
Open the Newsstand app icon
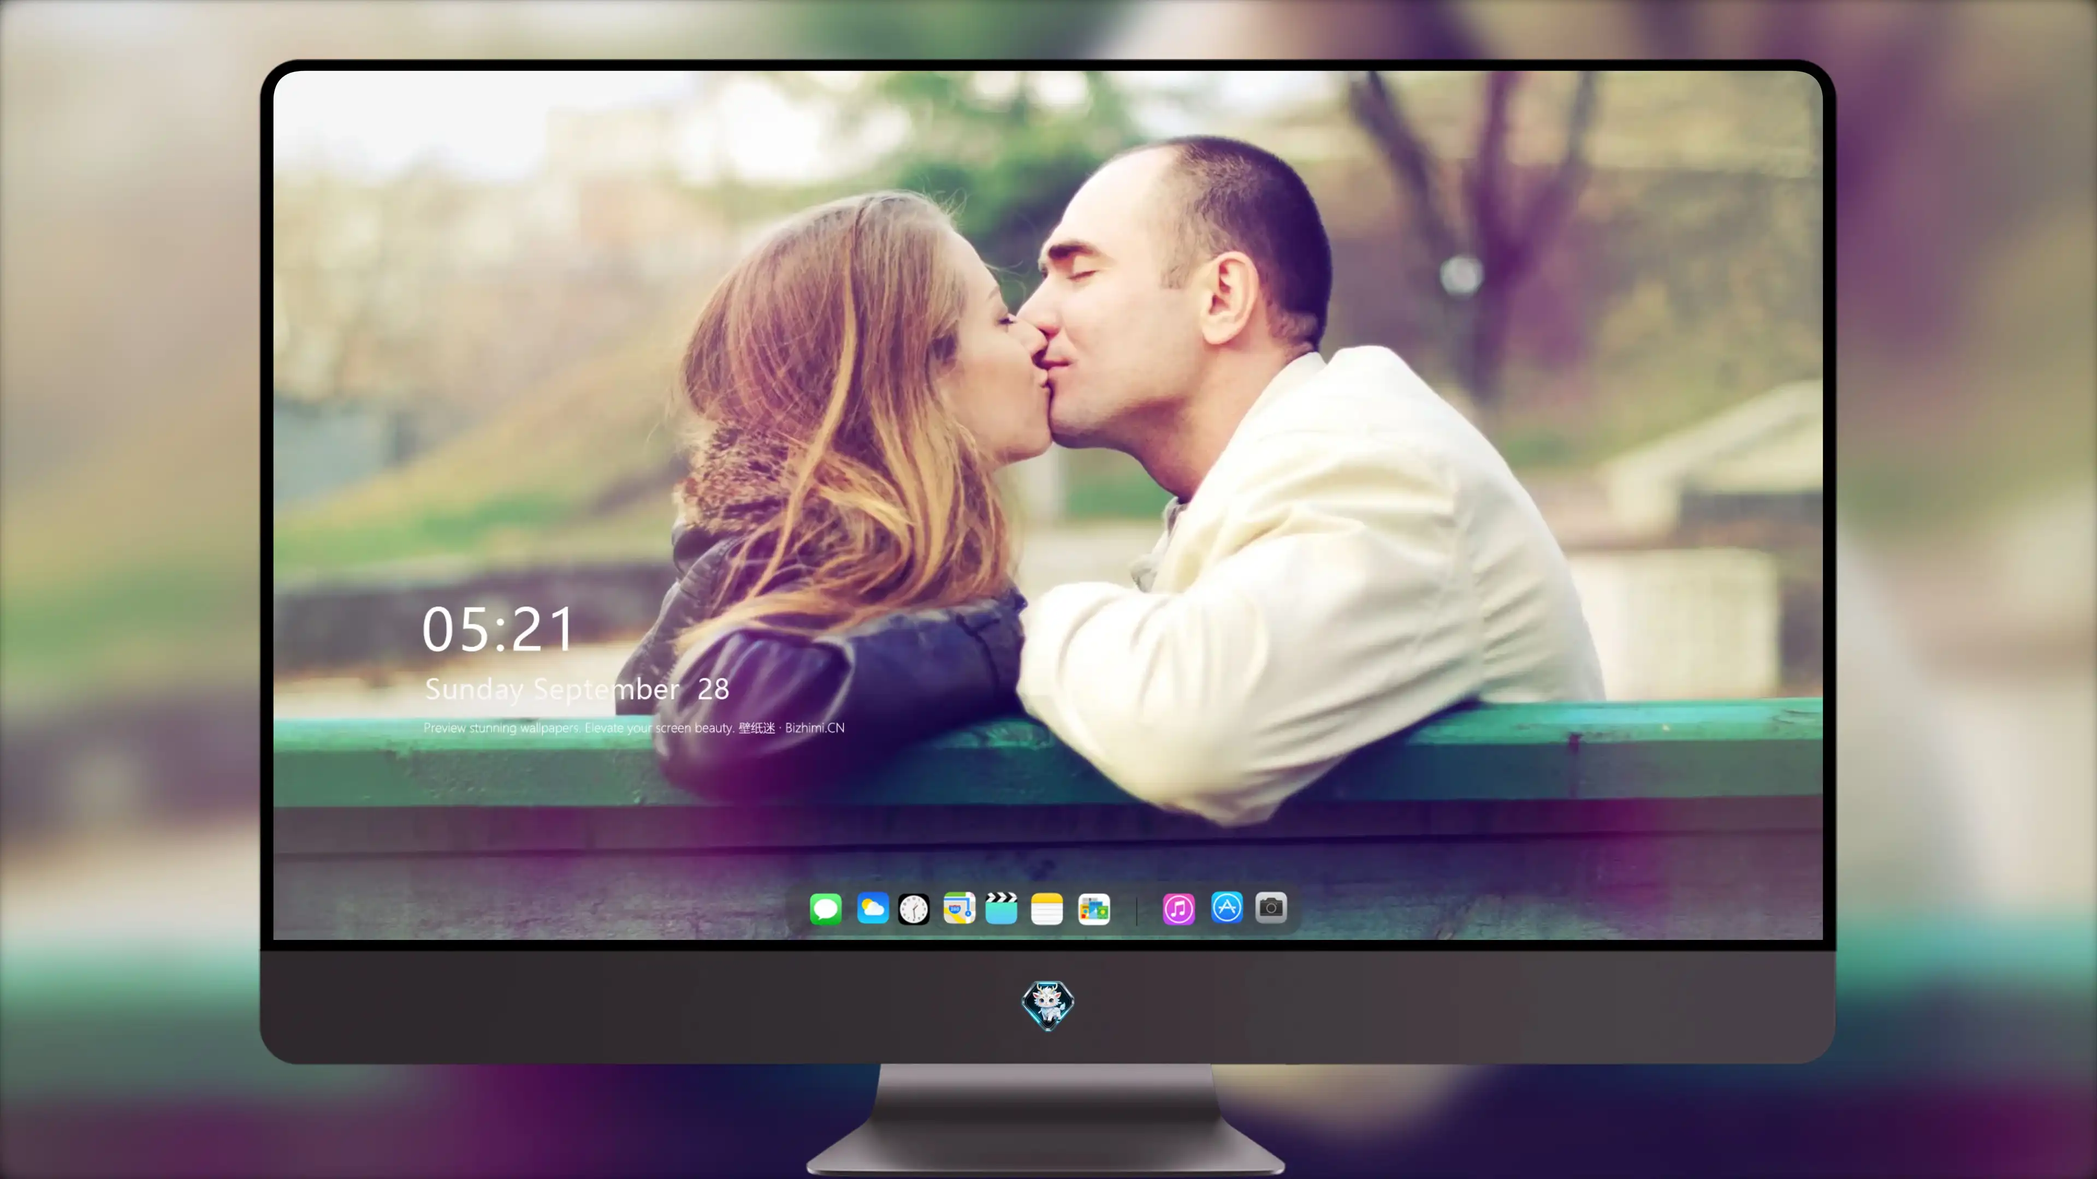click(x=1094, y=909)
